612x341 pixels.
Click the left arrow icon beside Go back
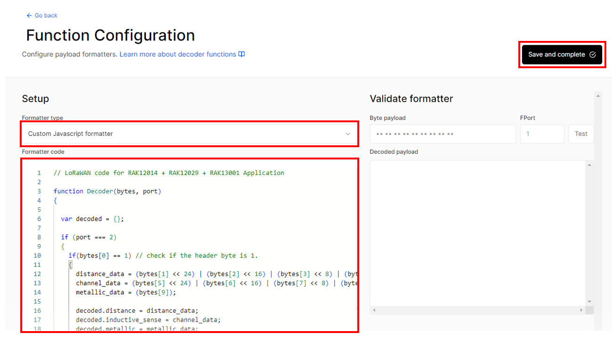tap(29, 16)
